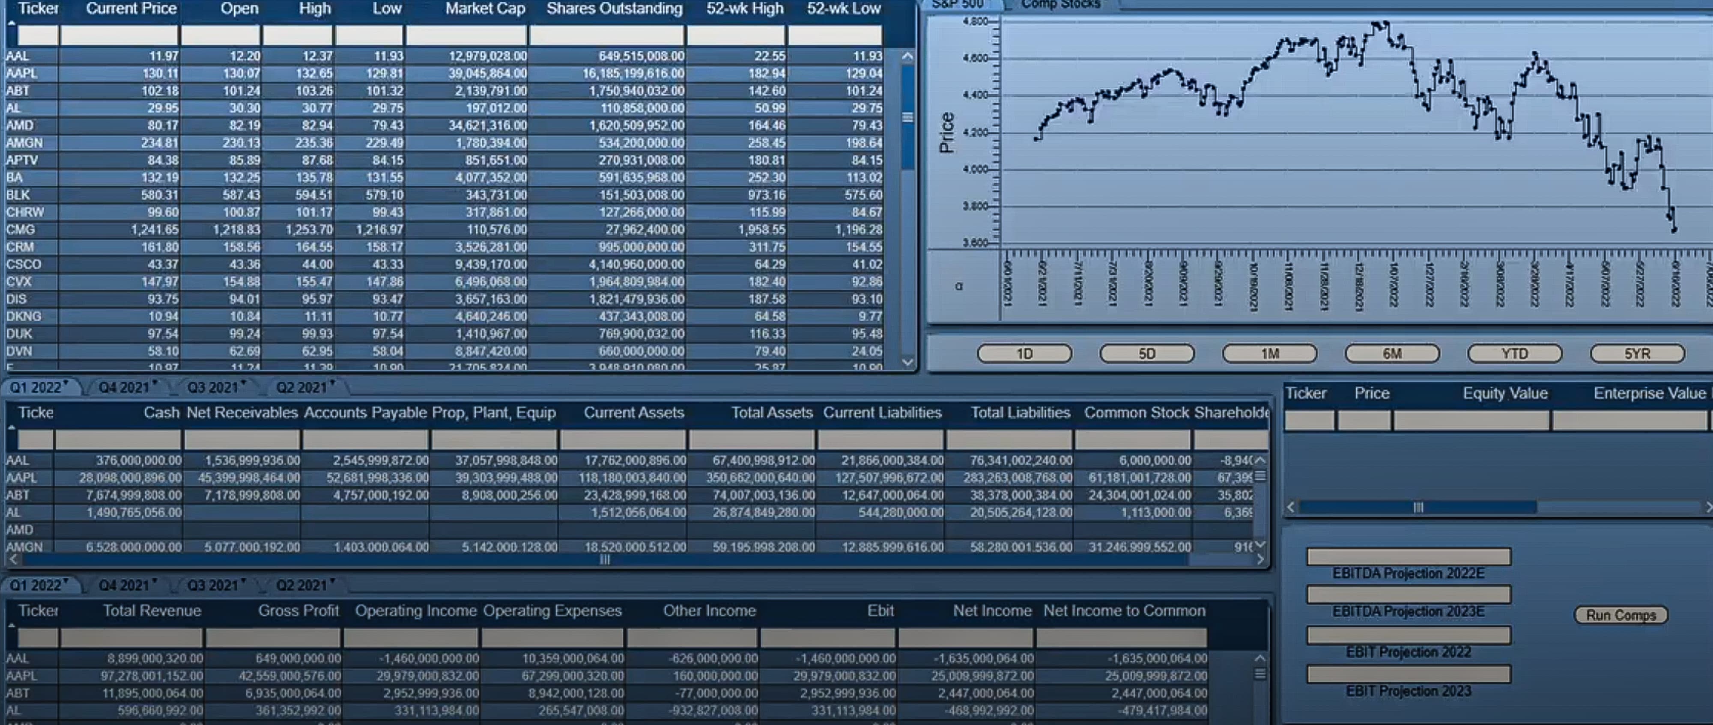The height and width of the screenshot is (725, 1713).
Task: Click the Shares Outstanding filter box
Action: coord(606,35)
